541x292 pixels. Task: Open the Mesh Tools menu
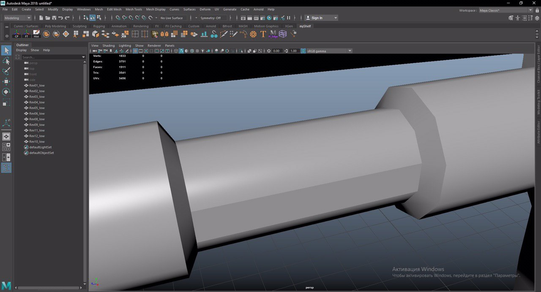pos(134,9)
